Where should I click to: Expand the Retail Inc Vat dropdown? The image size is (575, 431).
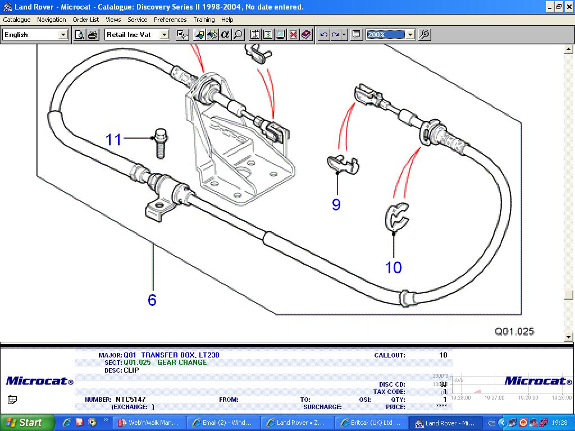[164, 35]
